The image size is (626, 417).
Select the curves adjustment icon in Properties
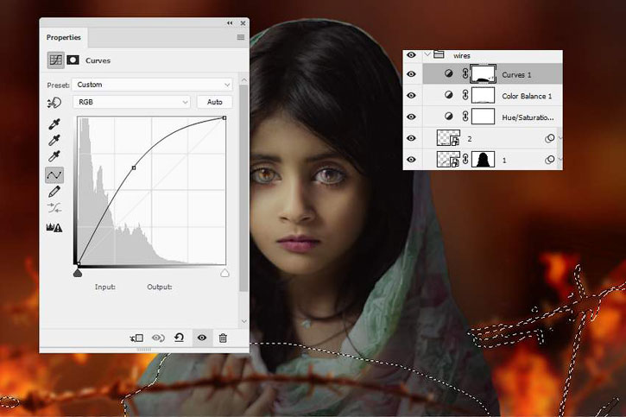click(x=55, y=60)
